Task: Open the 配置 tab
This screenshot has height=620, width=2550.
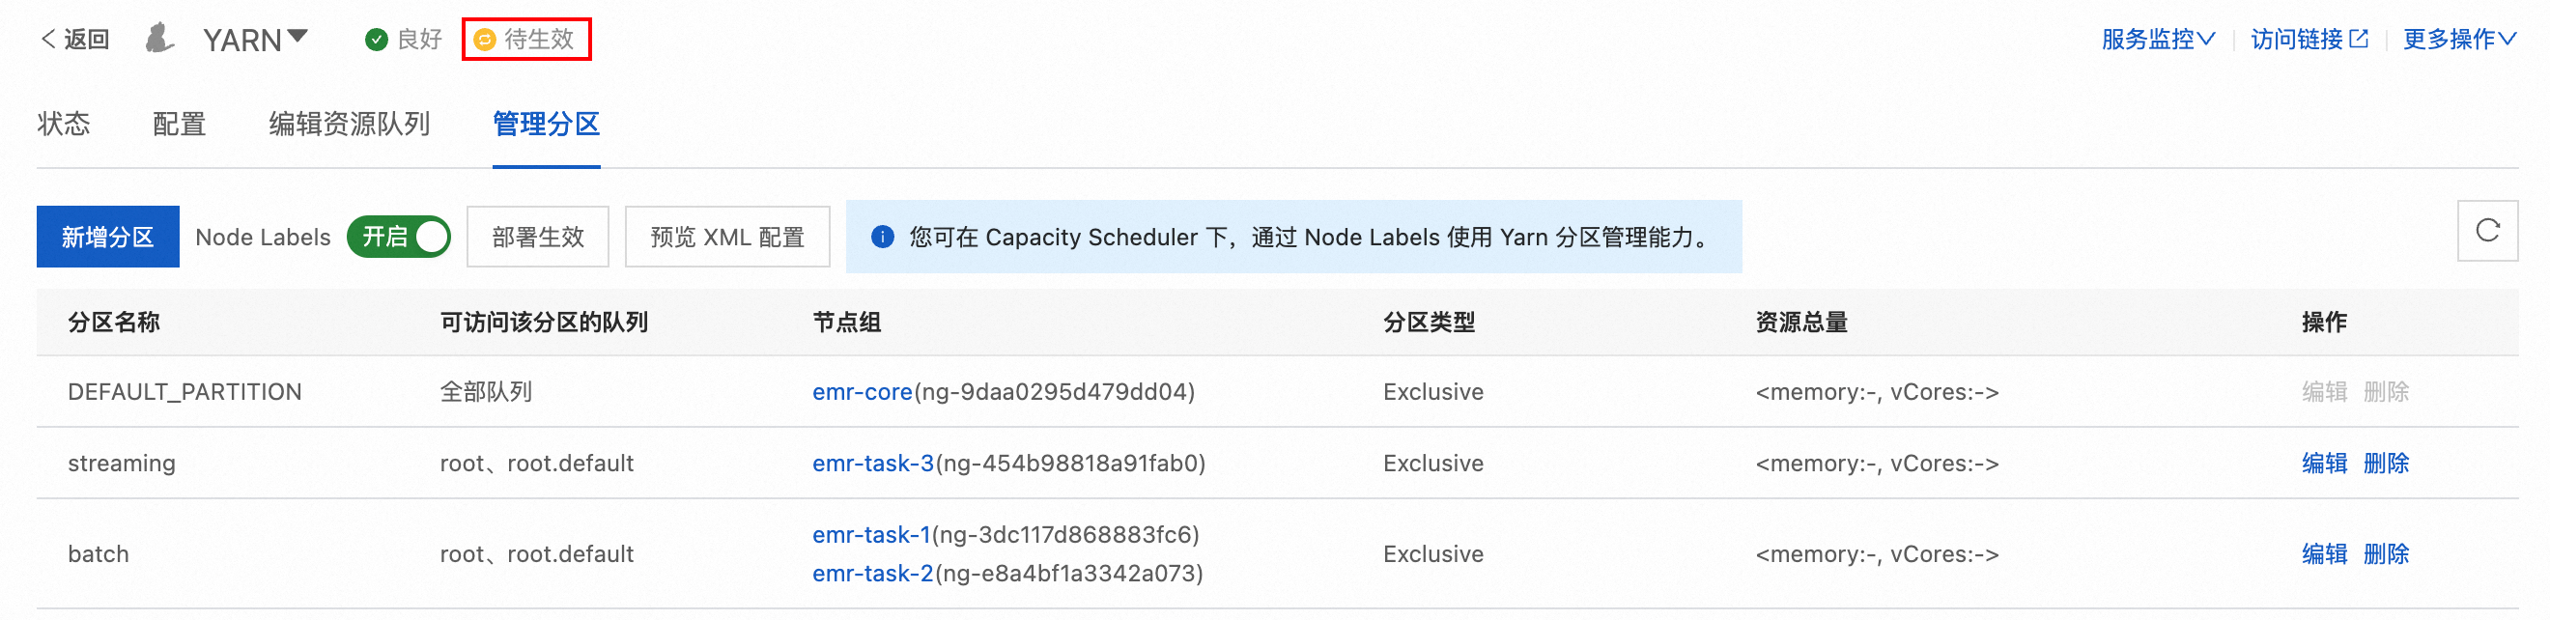Action: 179,124
